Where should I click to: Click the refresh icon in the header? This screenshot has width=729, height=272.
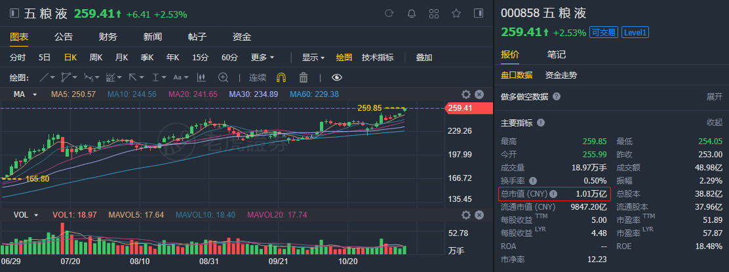click(389, 14)
